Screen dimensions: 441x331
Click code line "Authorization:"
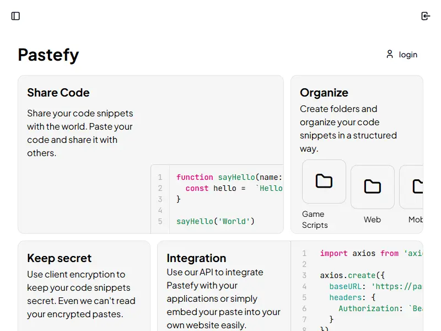click(370, 308)
